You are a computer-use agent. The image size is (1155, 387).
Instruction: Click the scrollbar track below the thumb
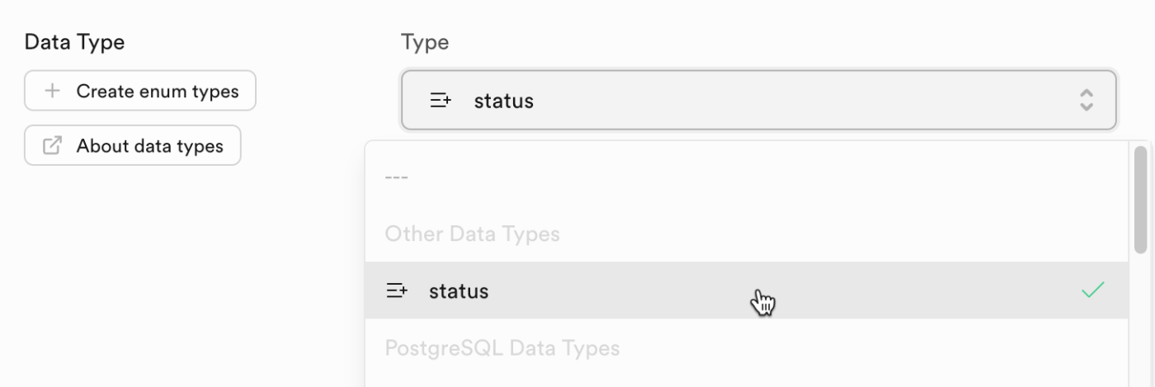coord(1141,322)
